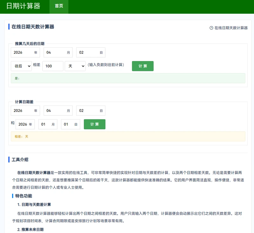
Task: Click the 相差 number field showing 100
Action: [53, 66]
